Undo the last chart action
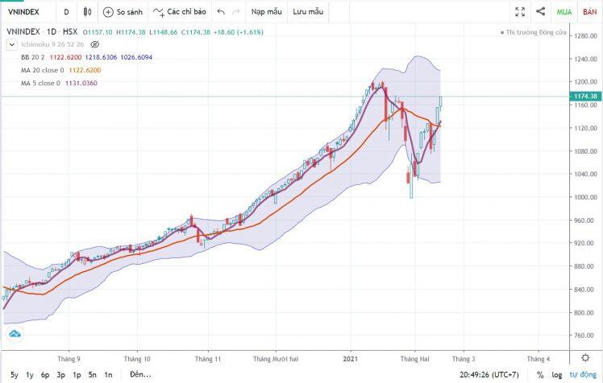Screen dimensions: 603x383 pyautogui.click(x=221, y=12)
